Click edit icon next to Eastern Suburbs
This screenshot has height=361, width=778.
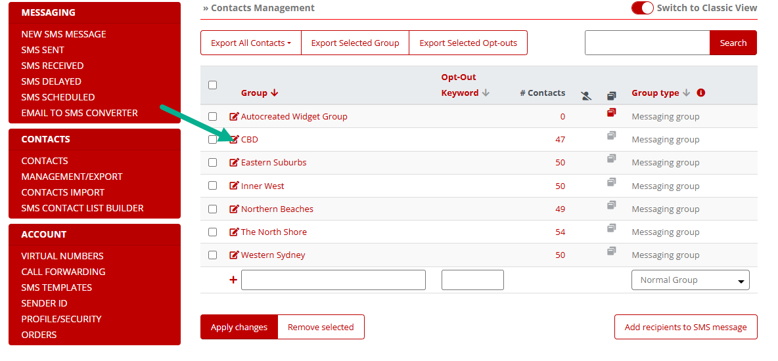pos(234,163)
